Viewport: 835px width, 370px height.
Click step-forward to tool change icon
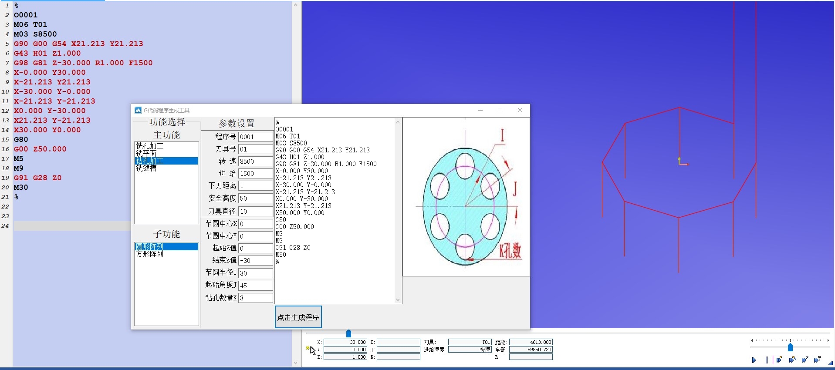[x=818, y=360]
